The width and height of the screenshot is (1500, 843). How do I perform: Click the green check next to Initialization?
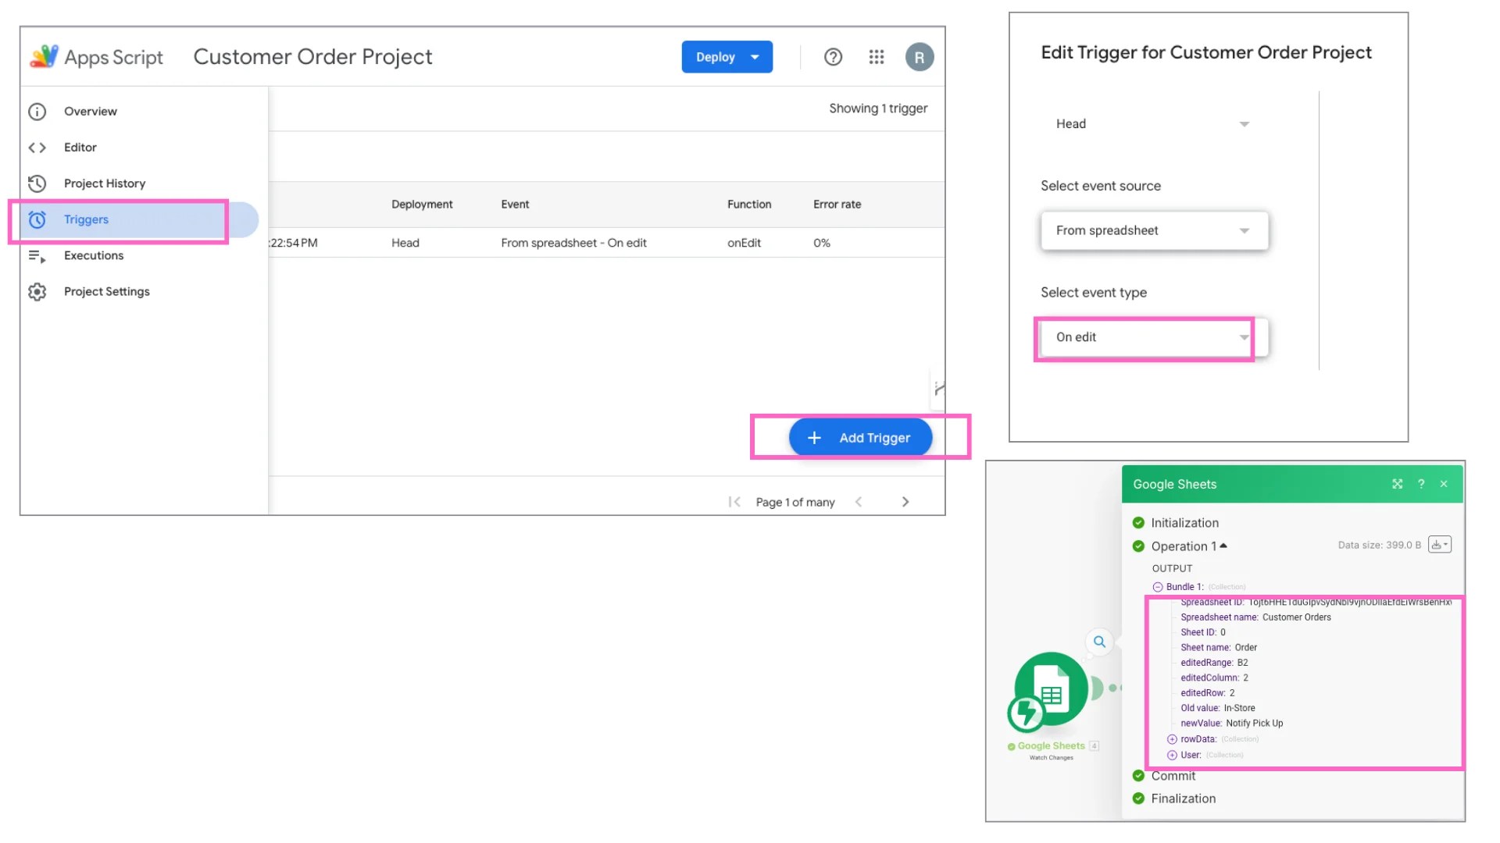[x=1138, y=523]
